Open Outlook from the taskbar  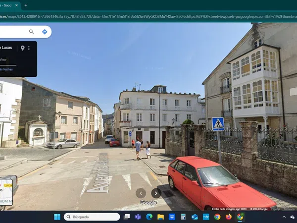(x=195, y=217)
